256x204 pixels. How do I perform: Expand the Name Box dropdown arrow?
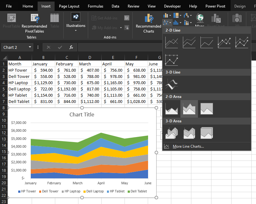coord(30,47)
